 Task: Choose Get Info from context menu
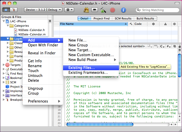tap(43, 61)
